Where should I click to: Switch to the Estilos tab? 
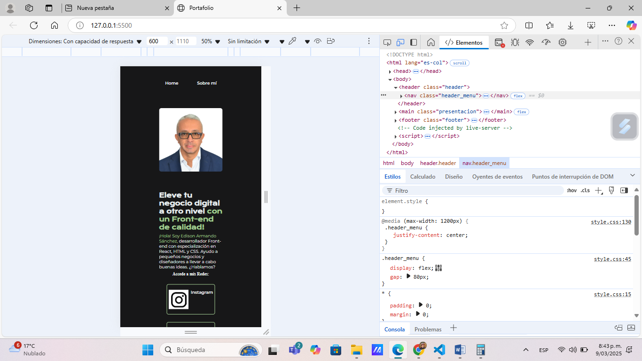point(392,177)
